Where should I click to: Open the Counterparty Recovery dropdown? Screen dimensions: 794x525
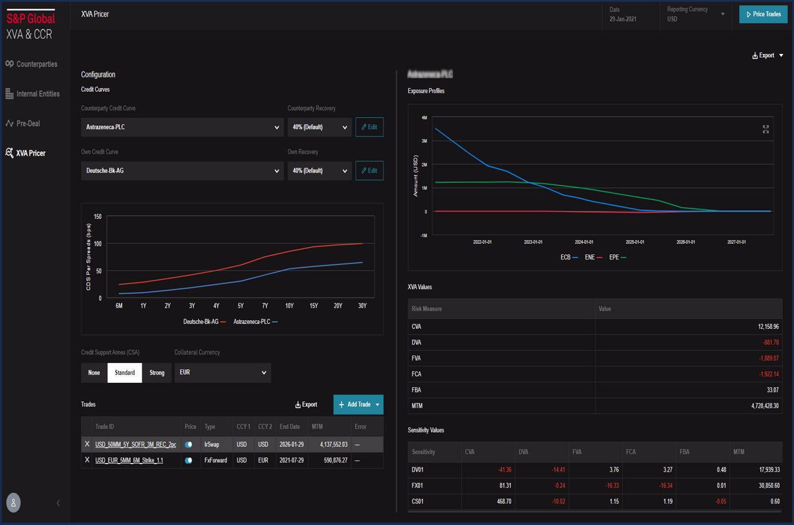point(319,127)
